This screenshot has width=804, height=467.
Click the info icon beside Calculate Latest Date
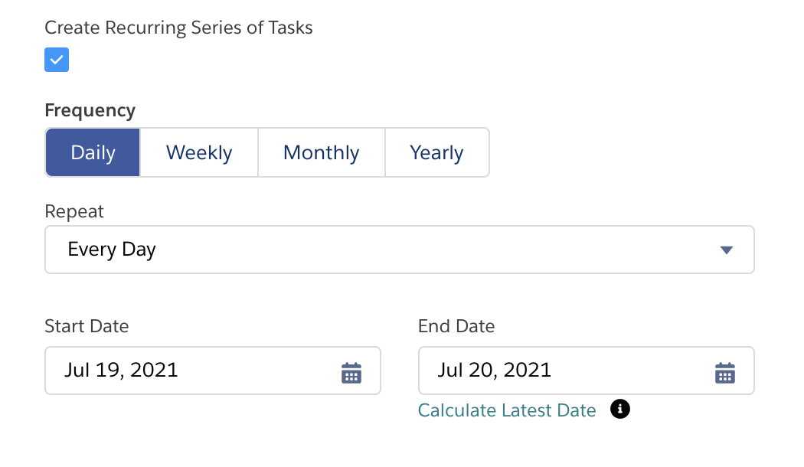coord(620,410)
